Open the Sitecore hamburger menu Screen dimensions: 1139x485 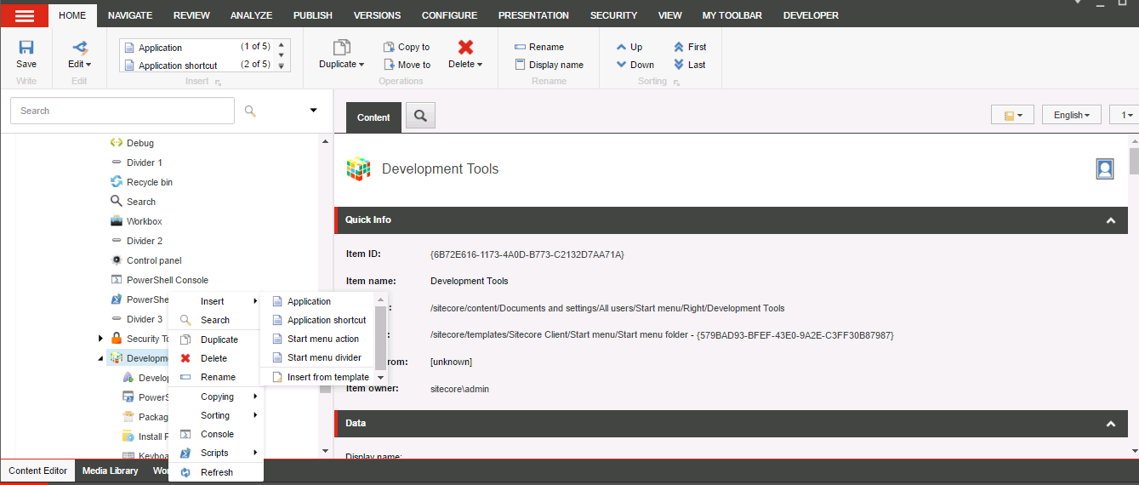coord(25,15)
